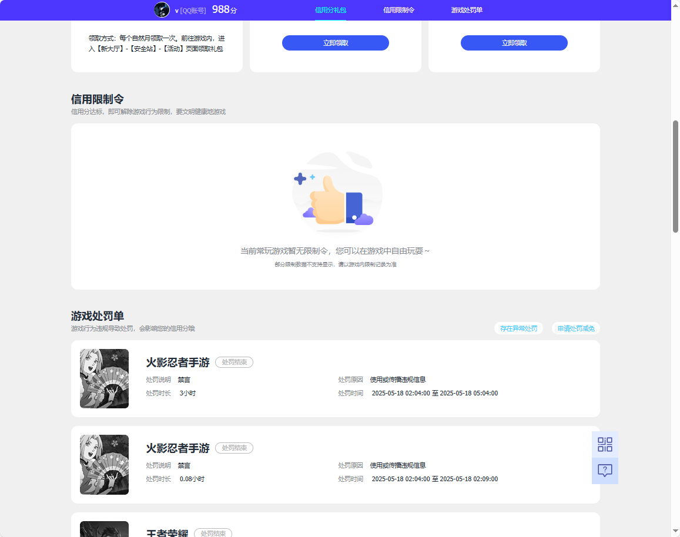Viewport: 680px width, 537px height.
Task: Switch to the 信用限制令 tab
Action: (x=398, y=9)
